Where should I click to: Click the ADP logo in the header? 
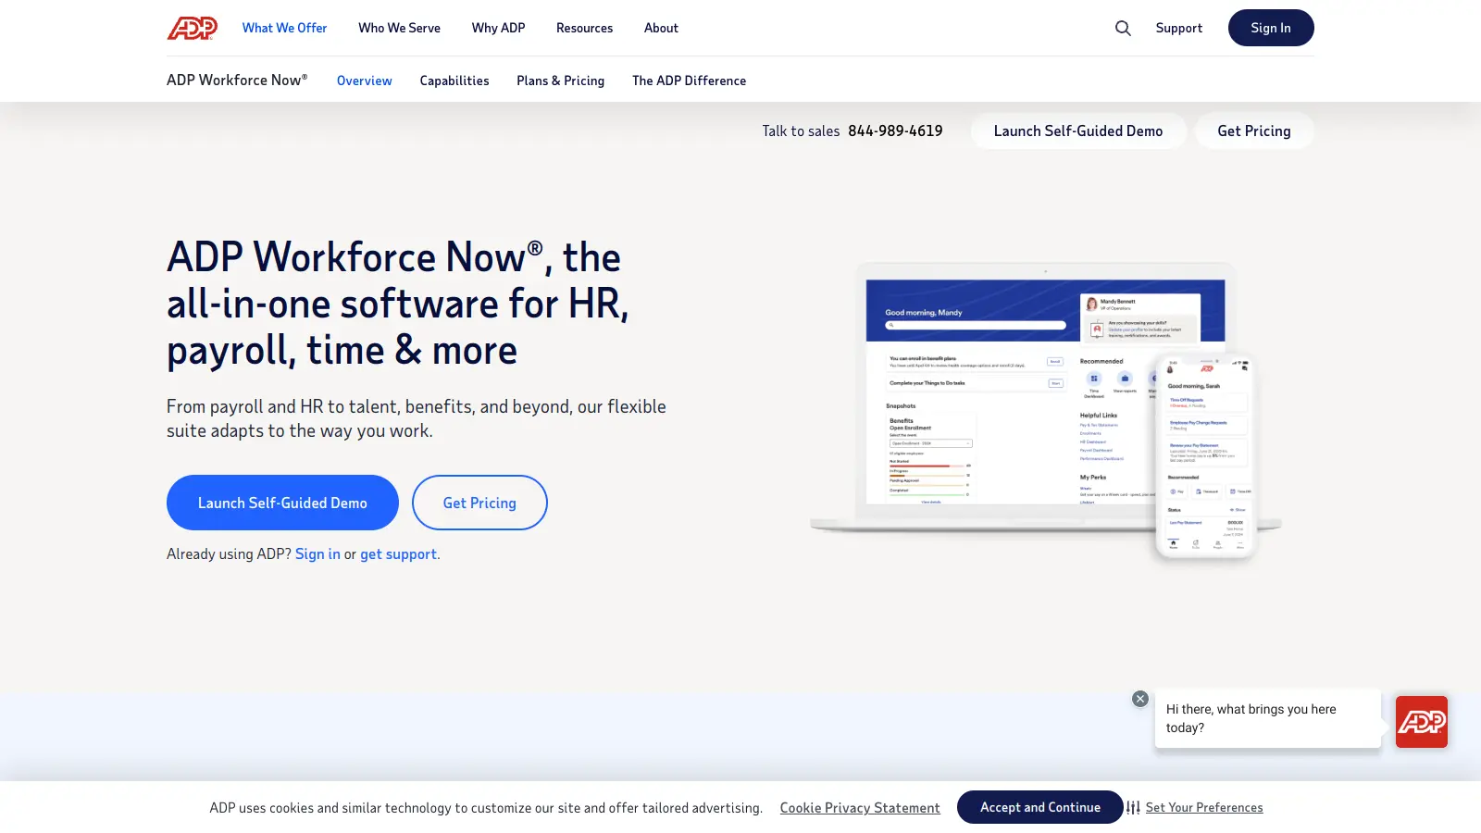coord(192,28)
